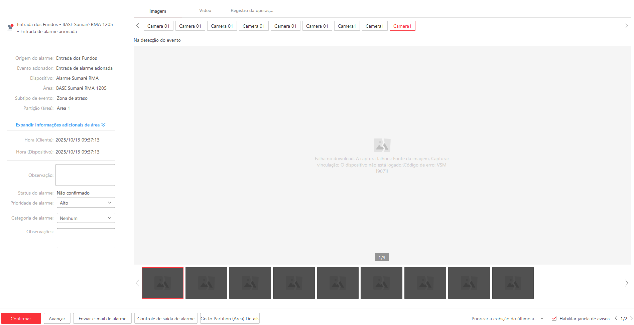Open Categoria de alarme dropdown
Screen dimensions: 634x325
pos(86,218)
